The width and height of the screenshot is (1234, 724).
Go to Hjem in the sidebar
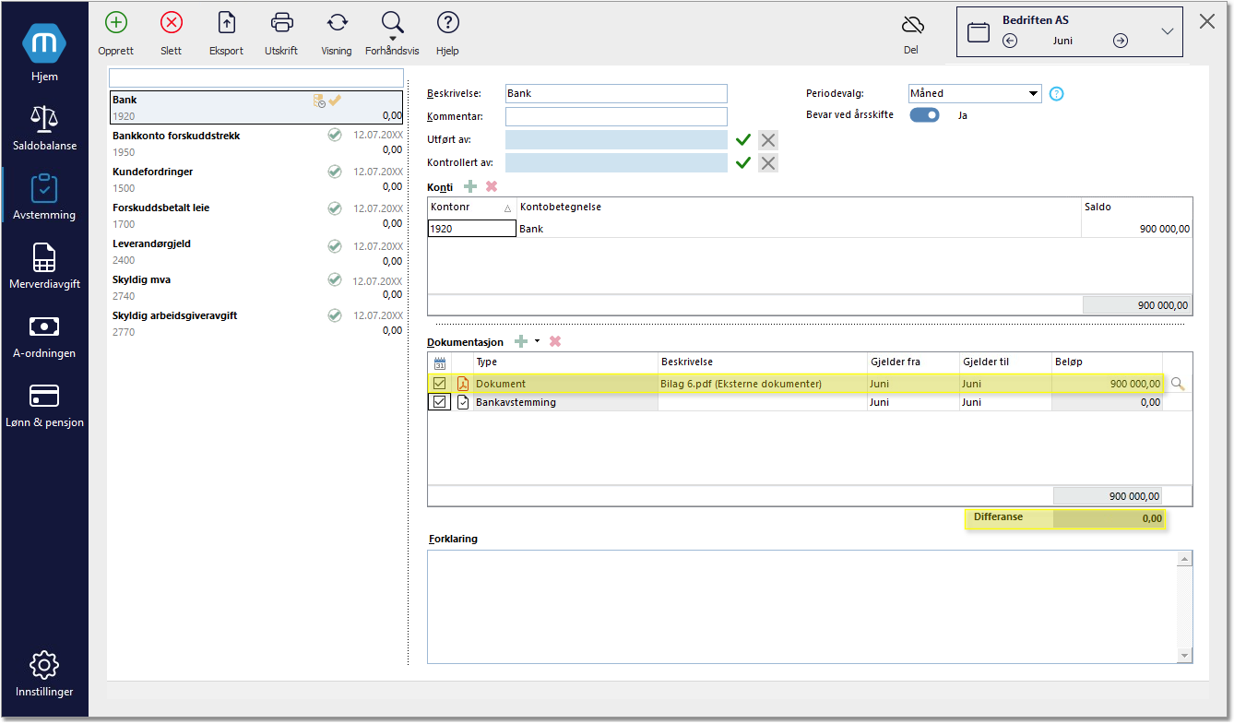pos(44,53)
